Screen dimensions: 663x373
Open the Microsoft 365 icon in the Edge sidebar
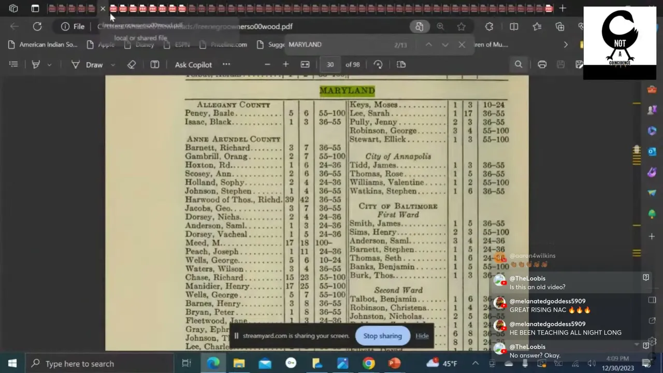[x=652, y=131]
